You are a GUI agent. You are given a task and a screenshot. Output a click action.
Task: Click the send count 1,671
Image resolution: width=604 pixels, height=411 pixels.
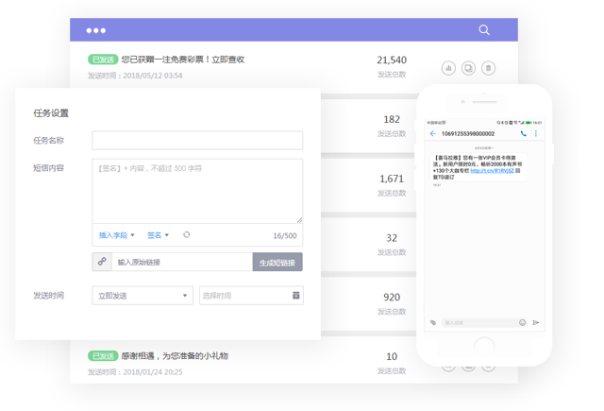tap(392, 179)
